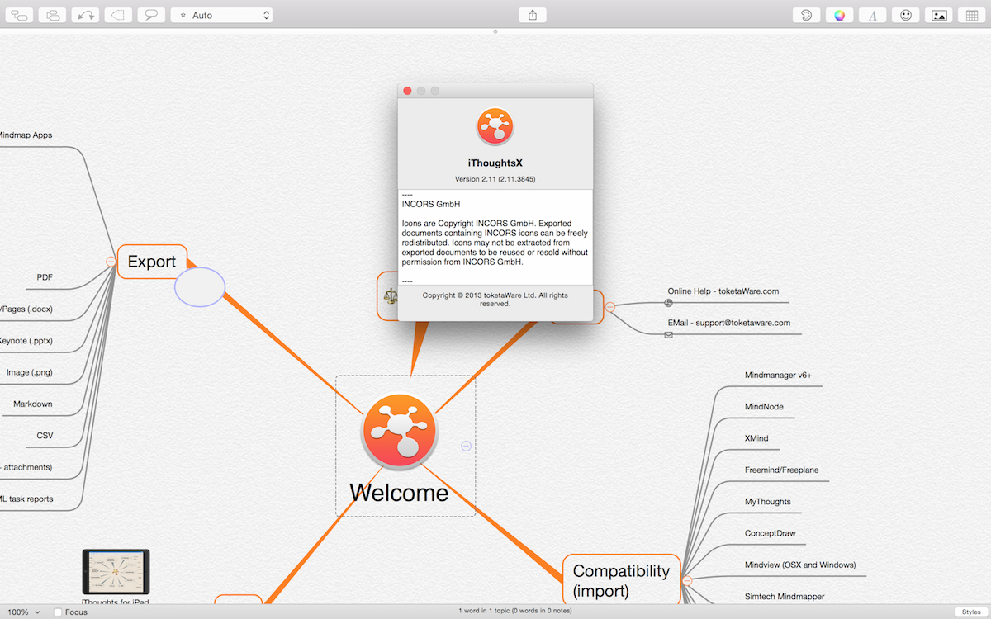This screenshot has width=991, height=619.
Task: Open the color wheel picker
Action: [840, 15]
